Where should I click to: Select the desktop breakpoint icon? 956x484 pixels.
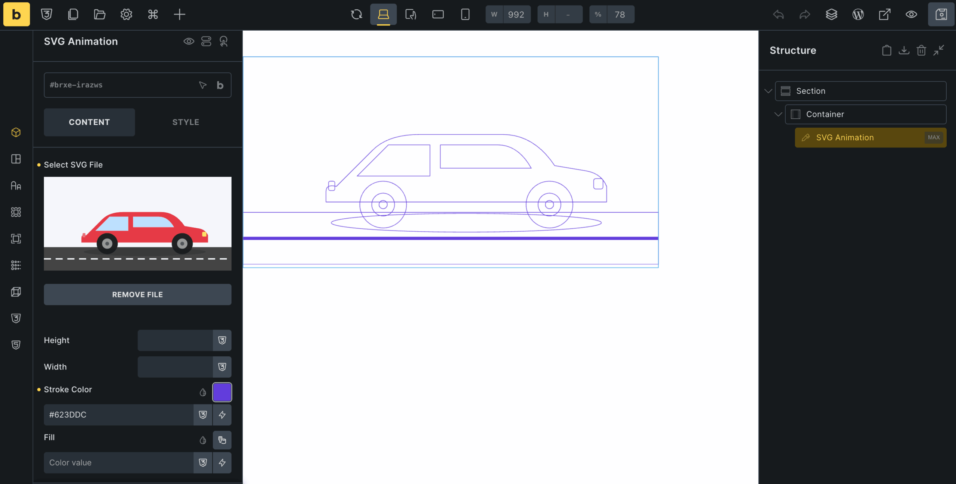(383, 14)
